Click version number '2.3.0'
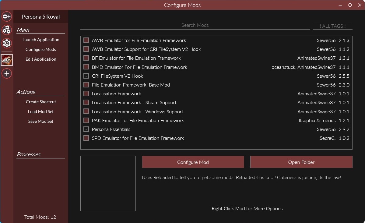The image size is (365, 223). [x=344, y=85]
